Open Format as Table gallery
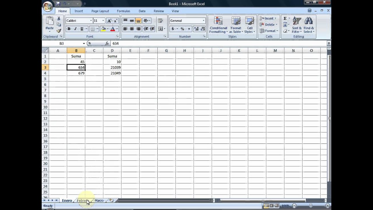 click(x=236, y=25)
